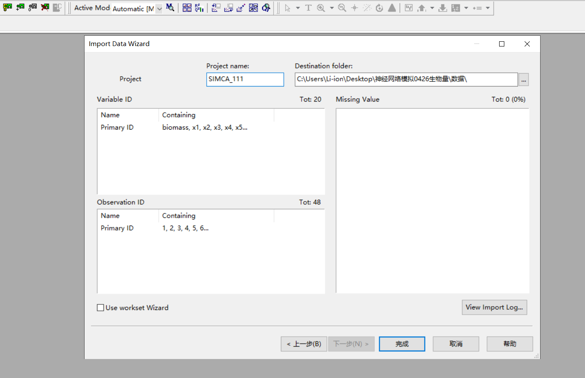Go back with the 上一步(B) button
This screenshot has width=585, height=378.
pyautogui.click(x=304, y=344)
